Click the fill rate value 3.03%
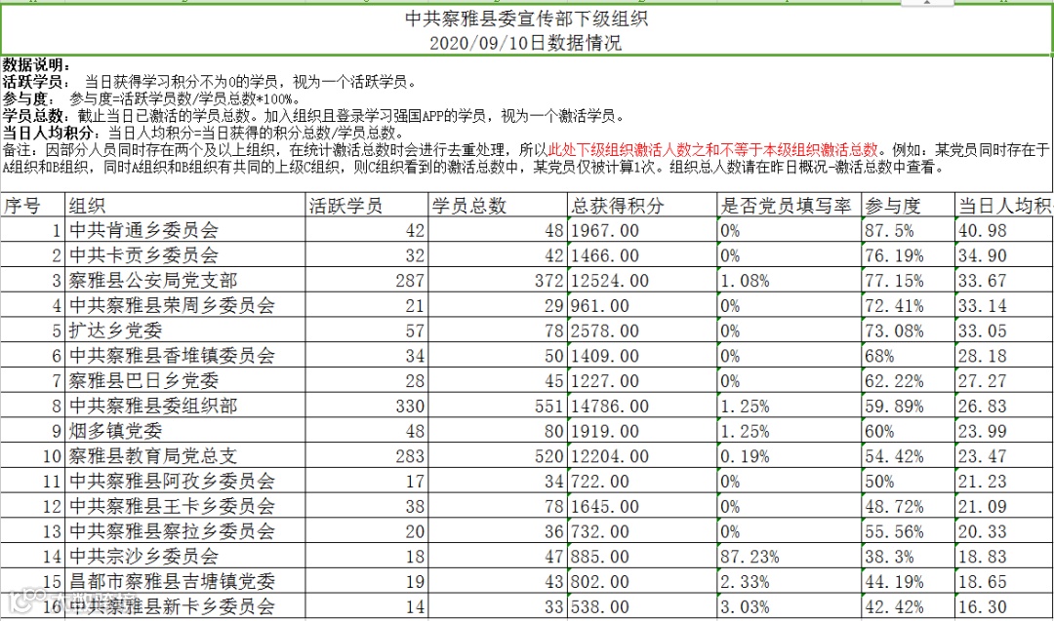Viewport: 1054px width, 621px height. pos(790,606)
